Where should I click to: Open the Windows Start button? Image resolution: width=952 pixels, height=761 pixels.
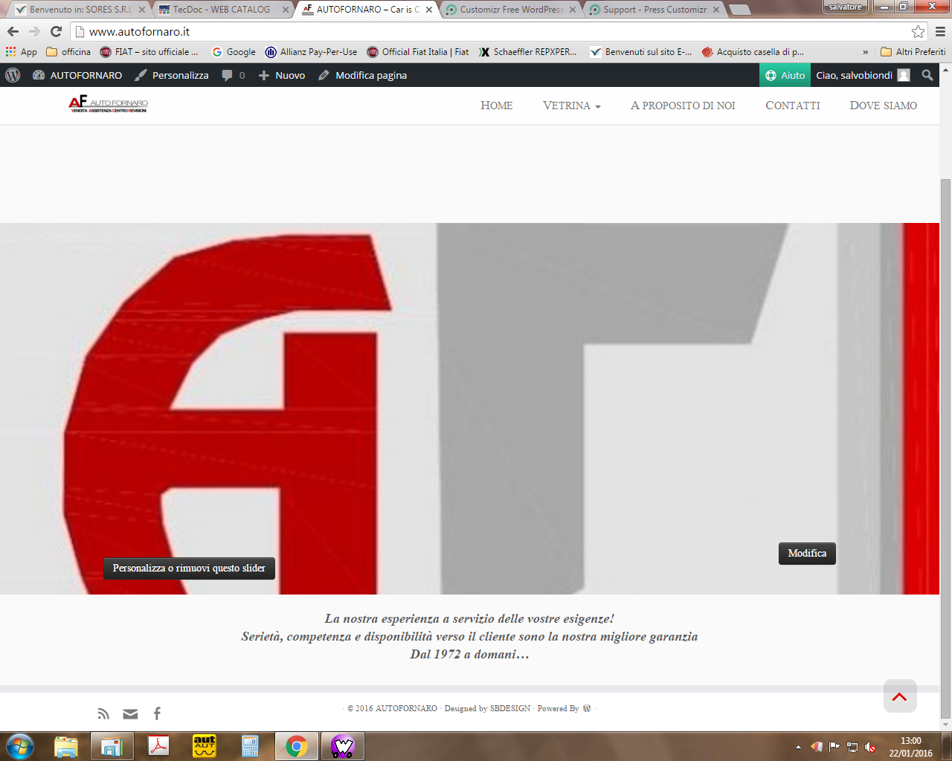[20, 745]
